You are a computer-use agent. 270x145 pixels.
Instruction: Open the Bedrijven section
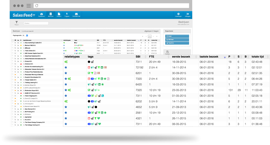[51, 15]
